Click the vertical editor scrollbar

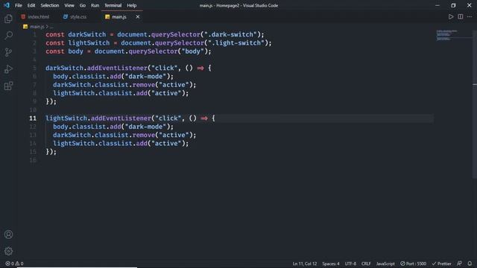[x=475, y=103]
